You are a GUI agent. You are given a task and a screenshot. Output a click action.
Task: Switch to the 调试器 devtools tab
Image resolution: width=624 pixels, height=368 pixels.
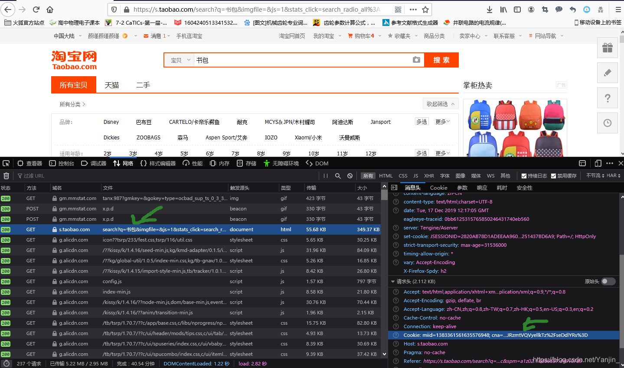tap(94, 163)
